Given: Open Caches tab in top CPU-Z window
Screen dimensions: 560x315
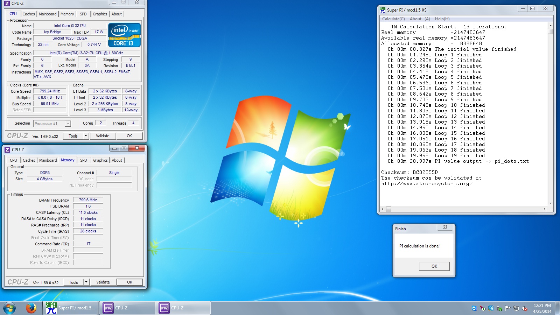Looking at the screenshot, I should click(x=29, y=14).
